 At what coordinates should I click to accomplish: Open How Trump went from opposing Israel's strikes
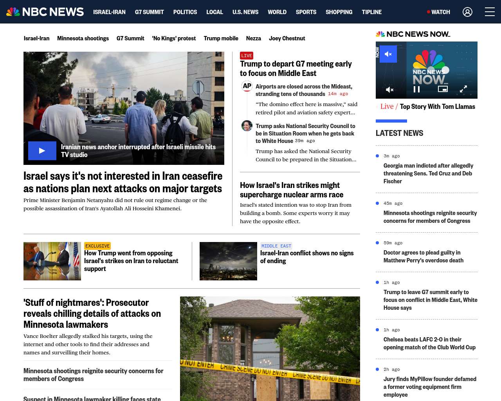tap(131, 261)
